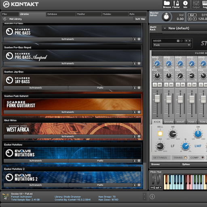Mute the Kick channel
Screen dimensions: 207x207
pyautogui.click(x=160, y=85)
